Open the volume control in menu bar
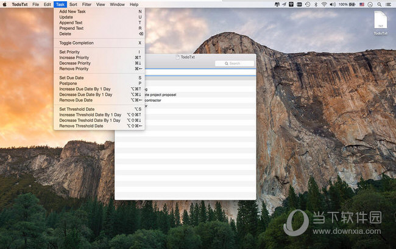 click(x=333, y=4)
